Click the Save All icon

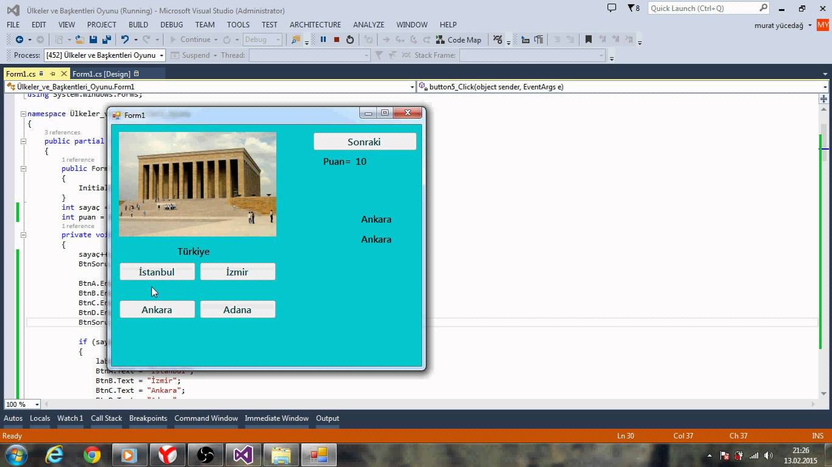106,40
